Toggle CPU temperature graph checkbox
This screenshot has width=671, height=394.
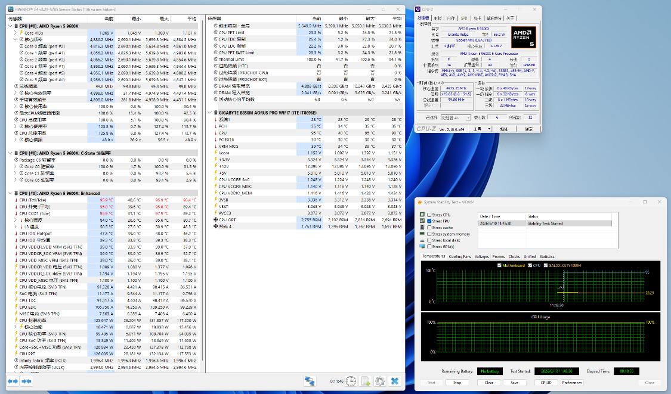[530, 266]
